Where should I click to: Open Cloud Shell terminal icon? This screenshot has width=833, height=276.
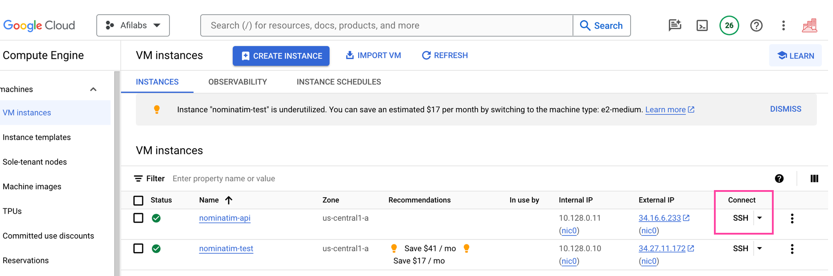(702, 26)
